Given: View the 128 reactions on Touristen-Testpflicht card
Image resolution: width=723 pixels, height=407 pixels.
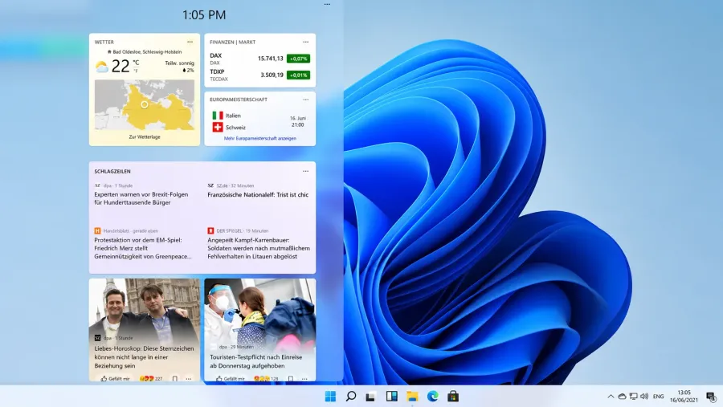Looking at the screenshot, I should tap(266, 378).
